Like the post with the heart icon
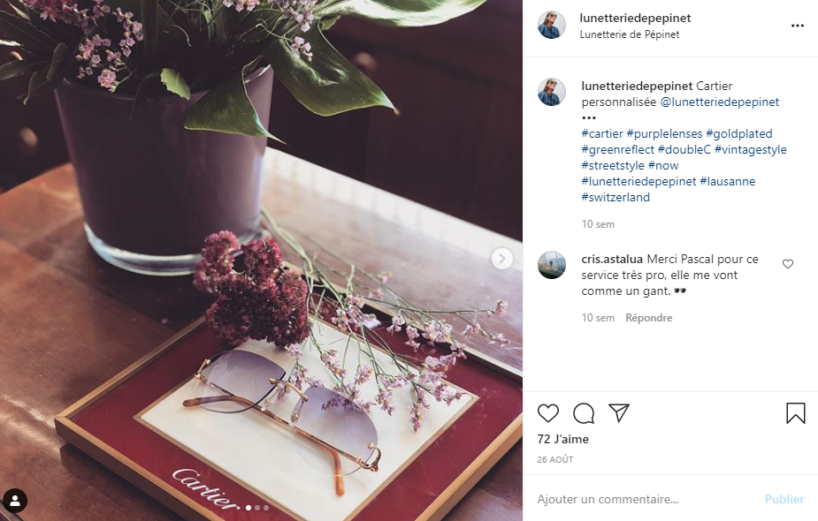Image resolution: width=818 pixels, height=521 pixels. coord(547,413)
